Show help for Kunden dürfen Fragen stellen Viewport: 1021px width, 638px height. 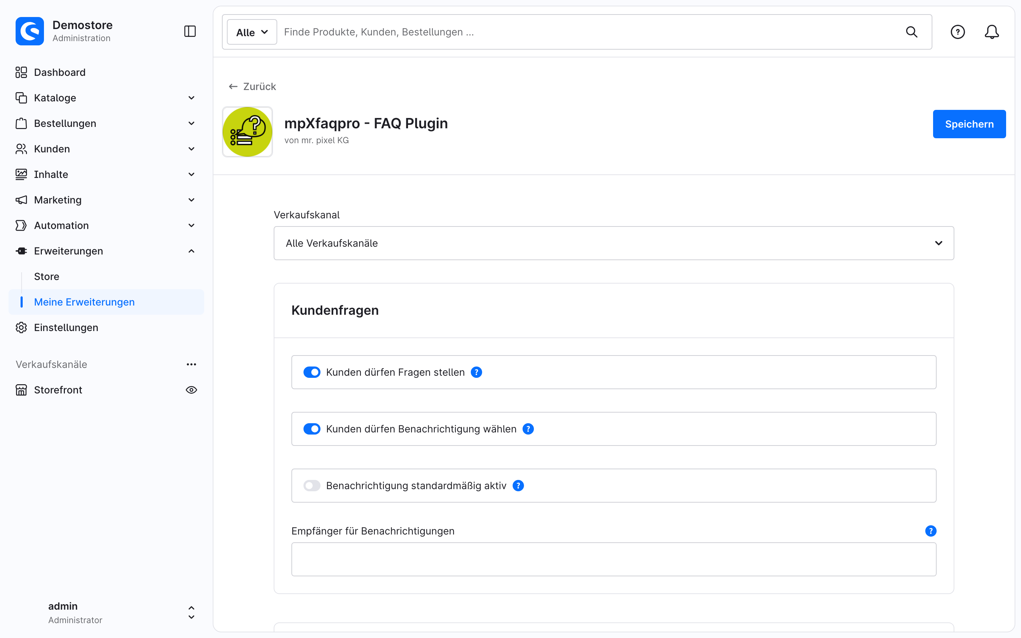click(x=476, y=372)
